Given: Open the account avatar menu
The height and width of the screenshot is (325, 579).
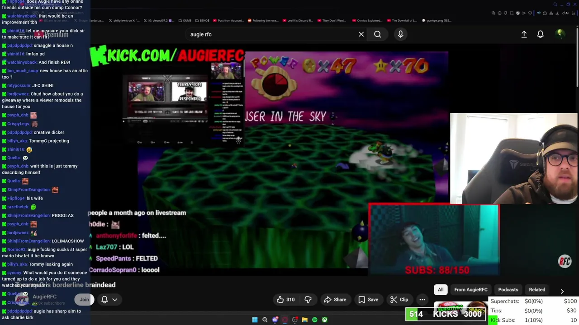Looking at the screenshot, I should 560,34.
